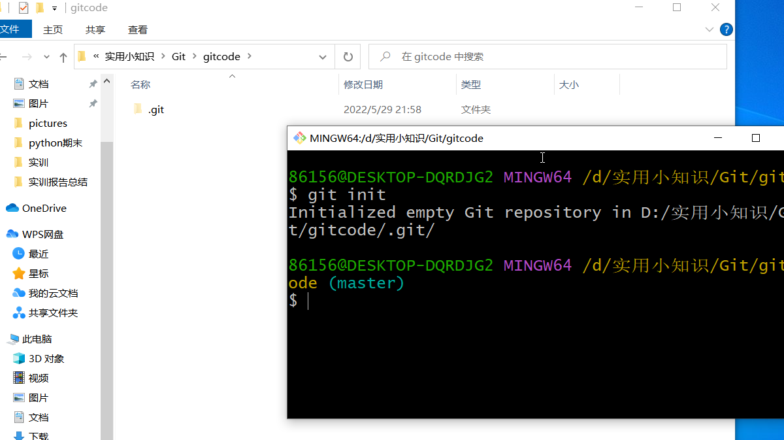This screenshot has height=440, width=784.
Task: Open recent locations dropdown arrow
Action: coord(46,57)
